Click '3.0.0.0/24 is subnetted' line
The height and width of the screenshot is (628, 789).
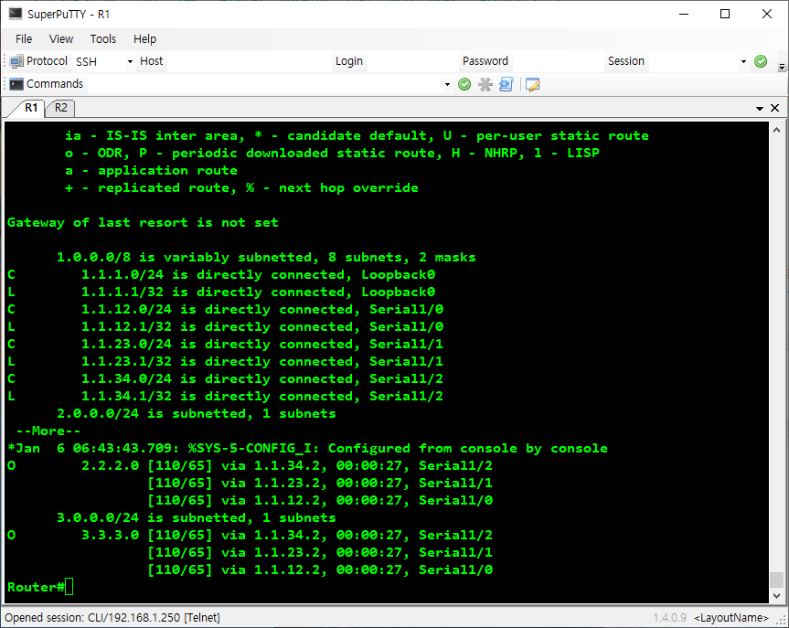tap(197, 517)
